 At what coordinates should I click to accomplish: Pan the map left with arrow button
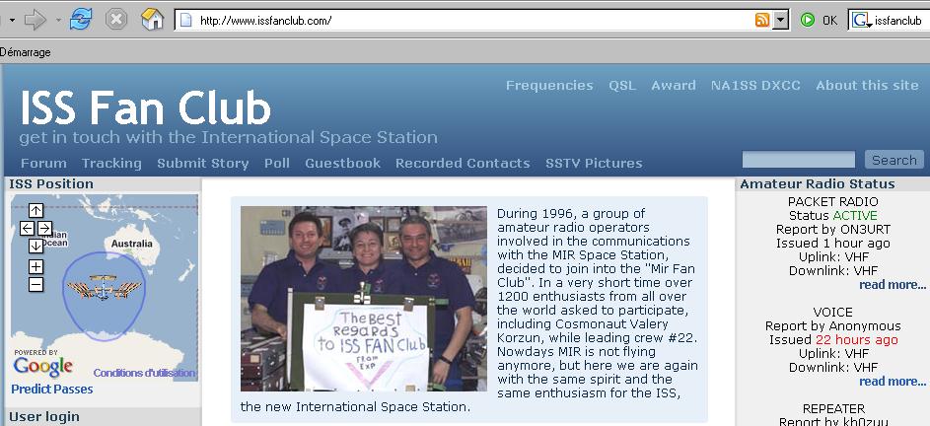tap(27, 228)
